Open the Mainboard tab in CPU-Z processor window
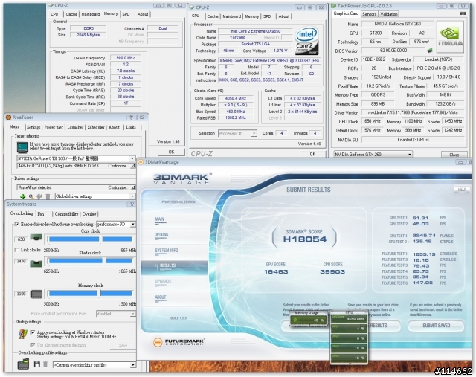 pos(231,16)
